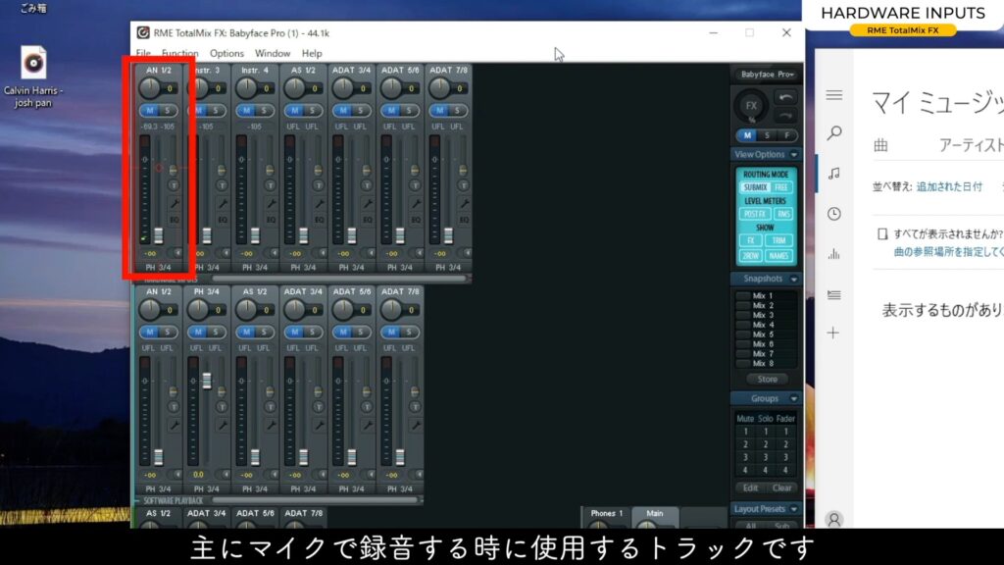Click the Store snapshot button
Screen dimensions: 1004x565
pyautogui.click(x=767, y=380)
